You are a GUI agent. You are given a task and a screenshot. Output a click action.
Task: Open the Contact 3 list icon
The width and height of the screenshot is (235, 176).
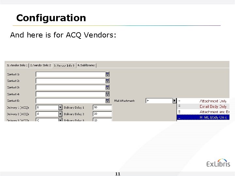pyautogui.click(x=107, y=87)
